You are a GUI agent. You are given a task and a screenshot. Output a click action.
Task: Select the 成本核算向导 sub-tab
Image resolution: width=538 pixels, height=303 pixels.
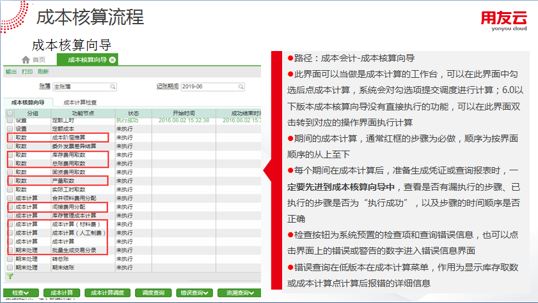(28, 102)
